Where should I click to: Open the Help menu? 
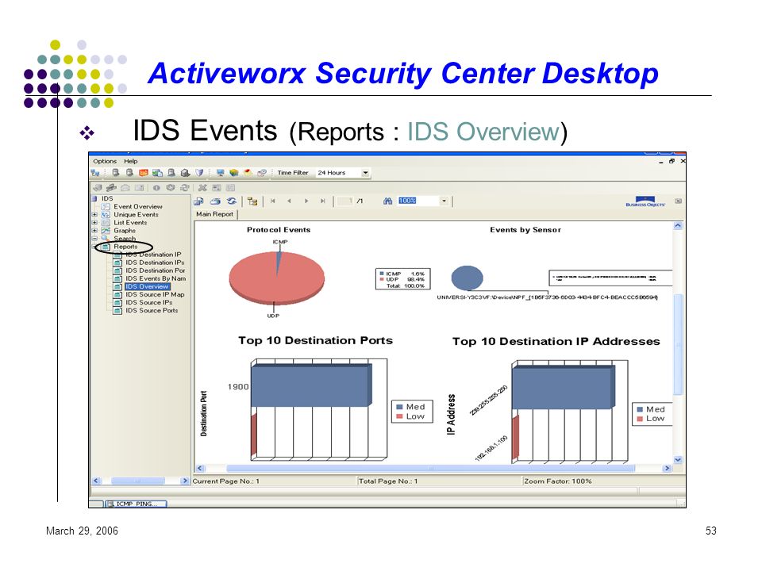130,161
